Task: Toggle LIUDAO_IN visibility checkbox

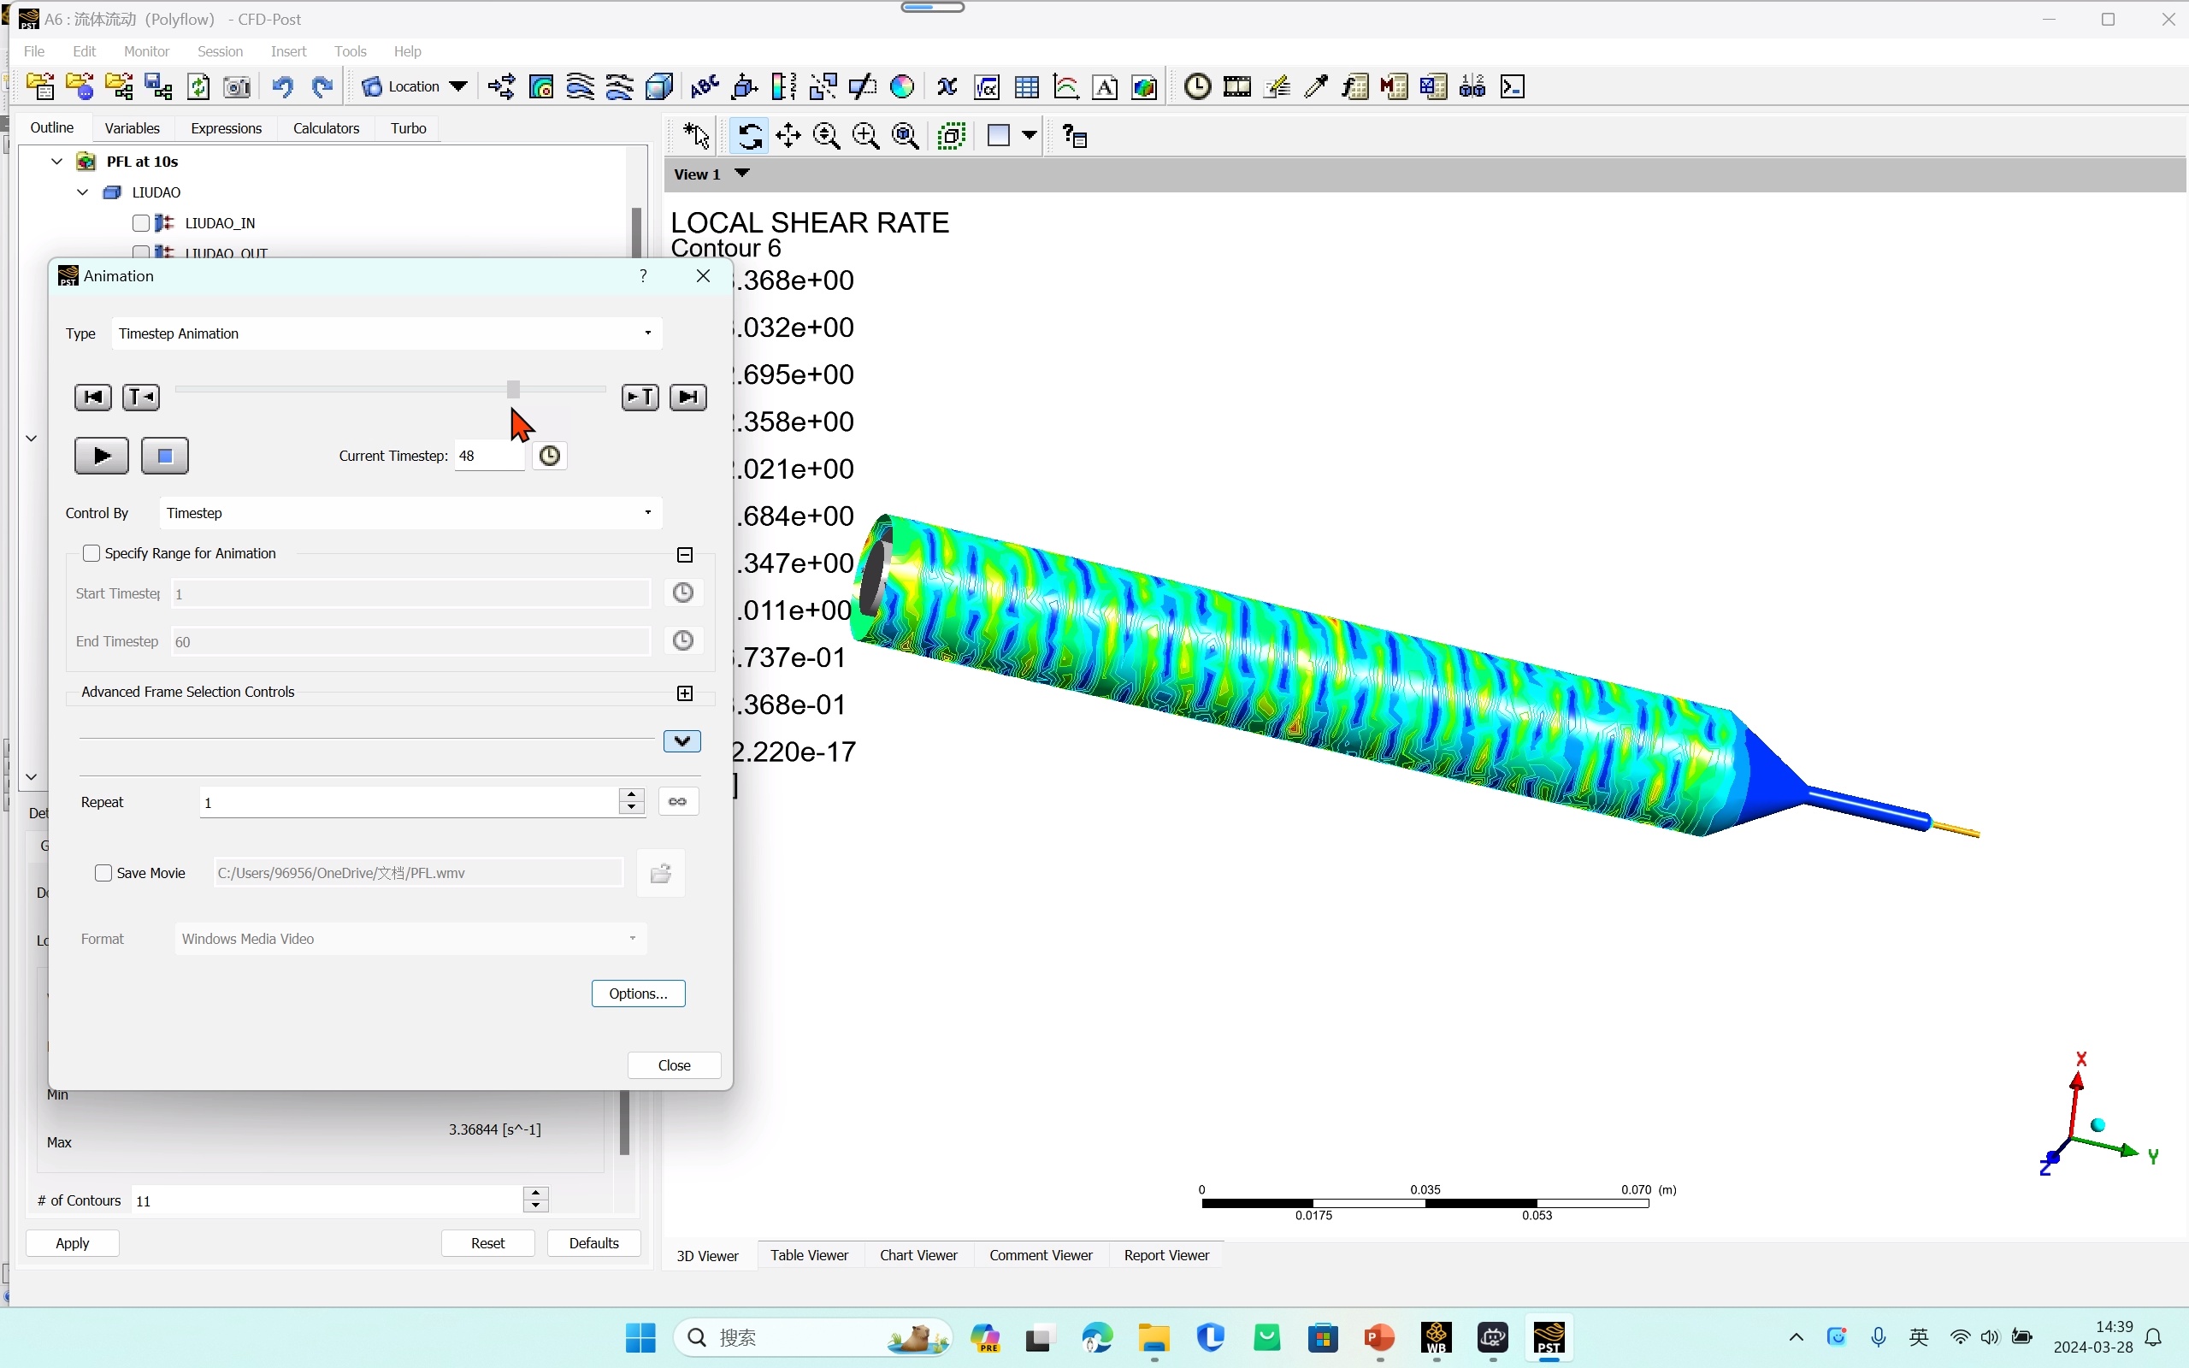Action: tap(141, 222)
